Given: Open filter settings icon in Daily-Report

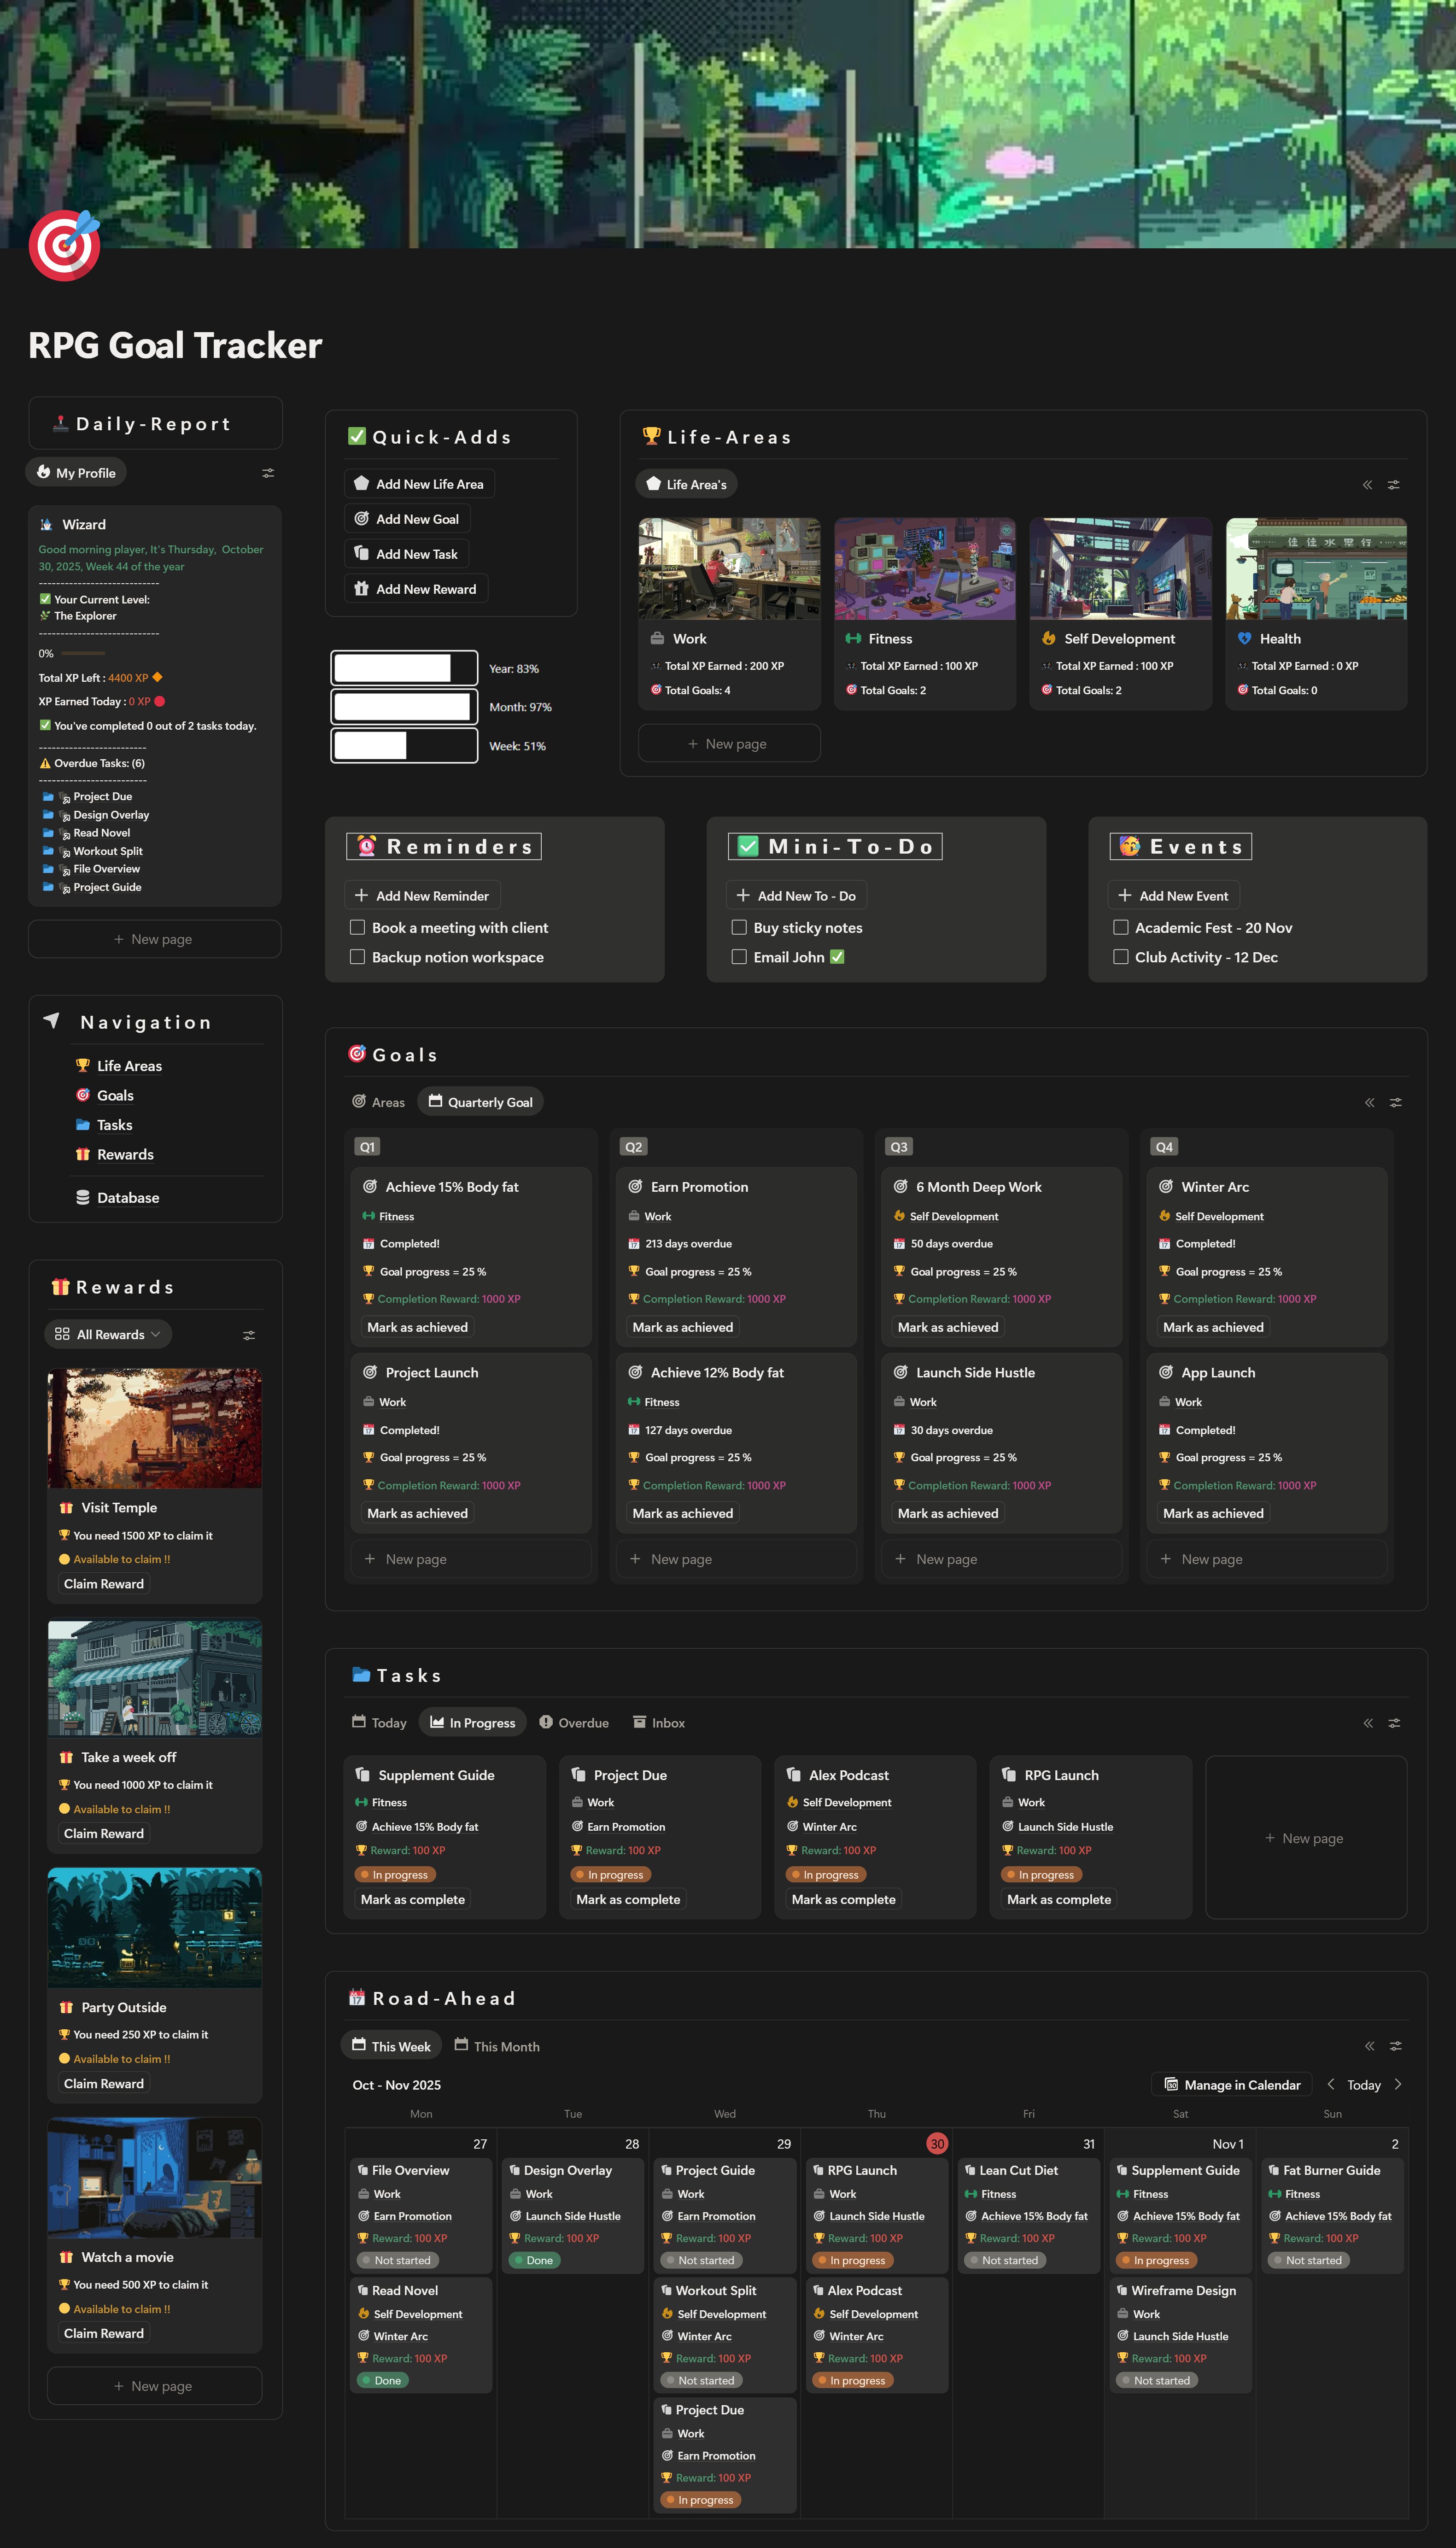Looking at the screenshot, I should (x=268, y=473).
